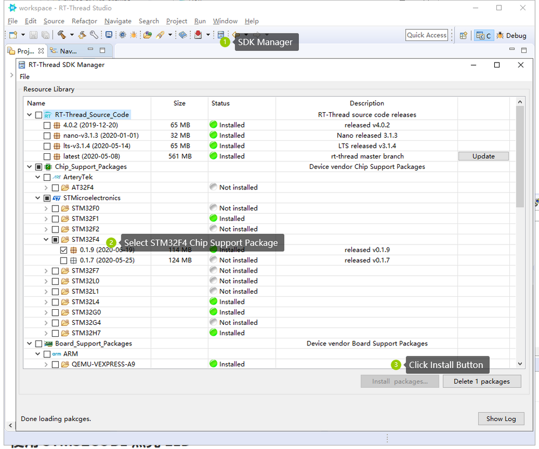Click the Update button for latest
Screen dimensions: 539x449
coord(483,157)
